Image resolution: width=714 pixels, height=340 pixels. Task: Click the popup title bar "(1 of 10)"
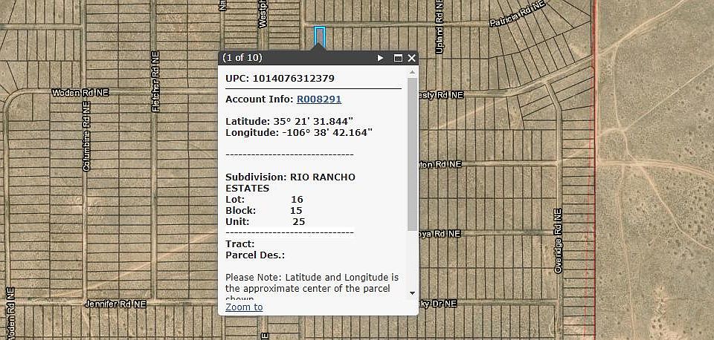(x=243, y=58)
